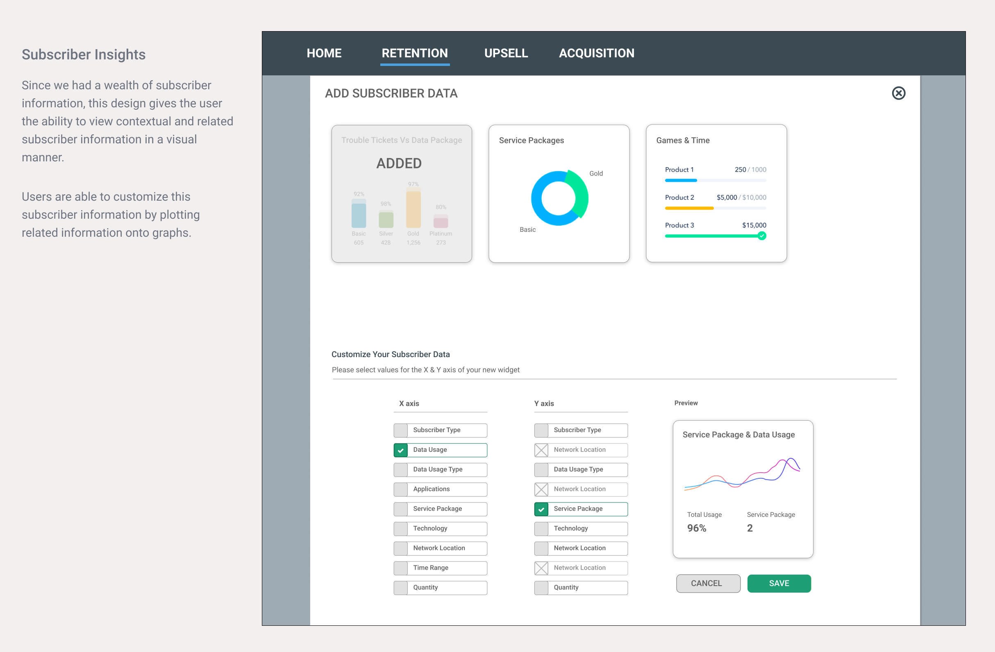Viewport: 995px width, 652px height.
Task: Select the Service Packages widget card
Action: click(559, 193)
